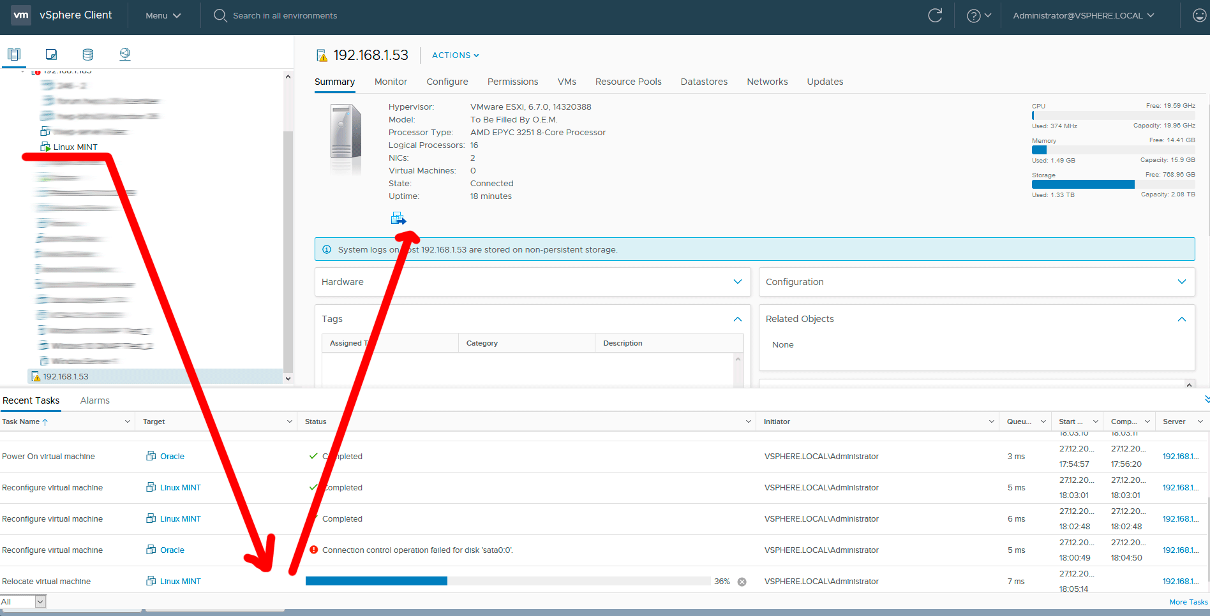Viewport: 1210px width, 616px height.
Task: Open the More Tasks link
Action: point(1188,602)
